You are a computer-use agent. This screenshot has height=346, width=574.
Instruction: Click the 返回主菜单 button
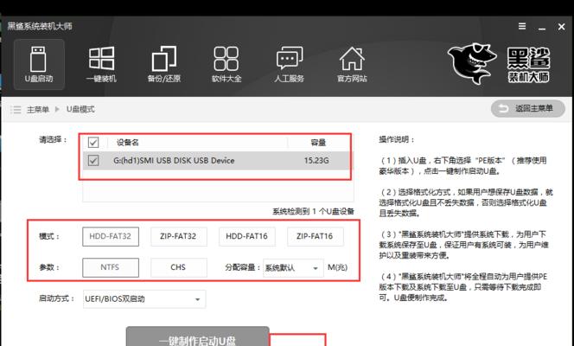tap(528, 109)
